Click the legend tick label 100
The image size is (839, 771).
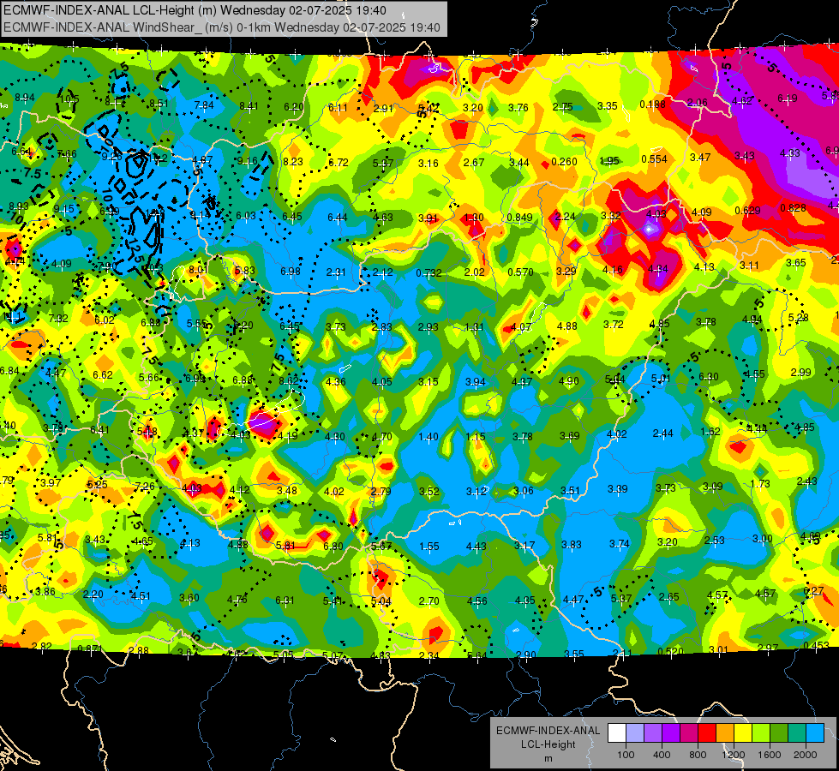tap(626, 755)
